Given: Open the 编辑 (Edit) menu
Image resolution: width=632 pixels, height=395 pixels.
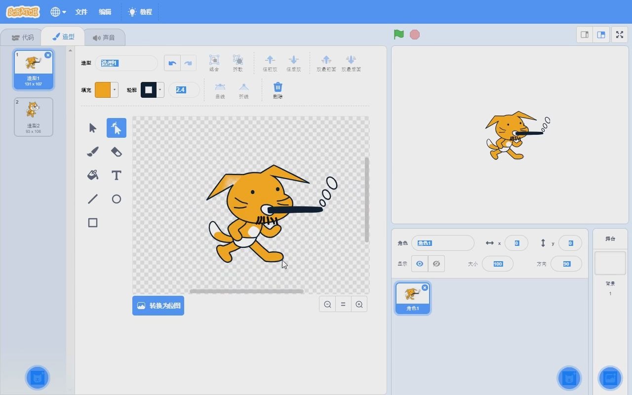Looking at the screenshot, I should [x=105, y=12].
